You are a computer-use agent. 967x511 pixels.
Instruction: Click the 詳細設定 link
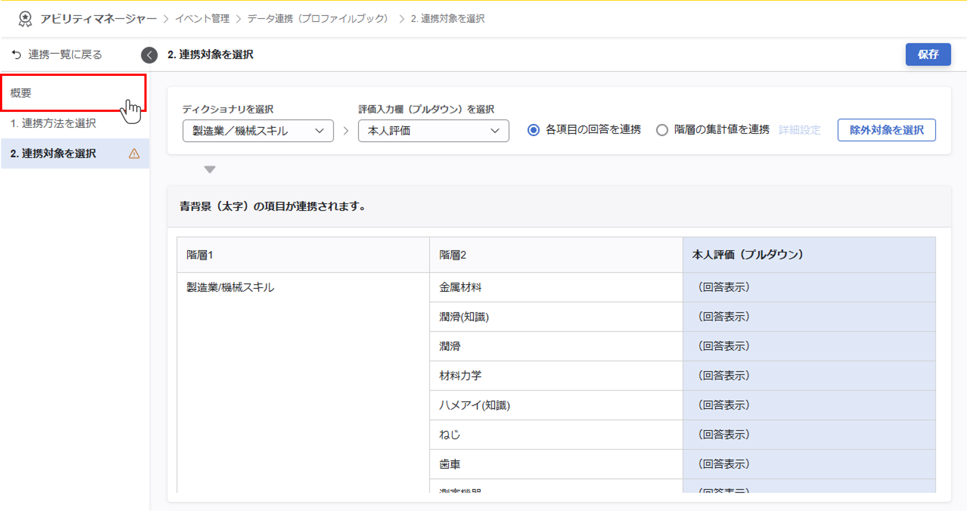coord(800,130)
